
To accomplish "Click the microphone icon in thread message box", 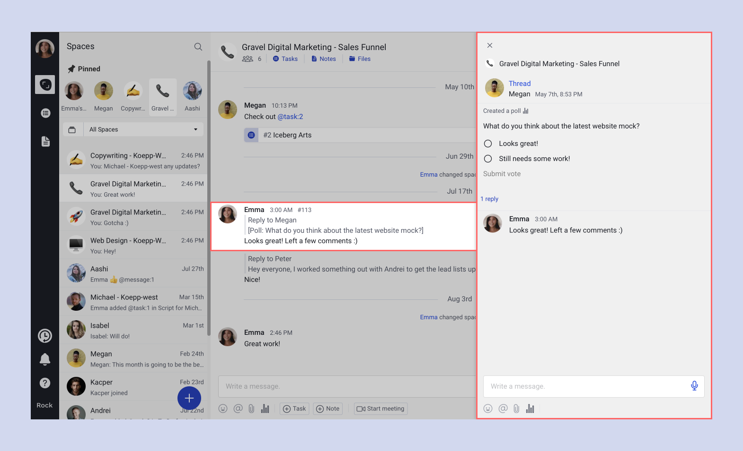I will click(694, 386).
